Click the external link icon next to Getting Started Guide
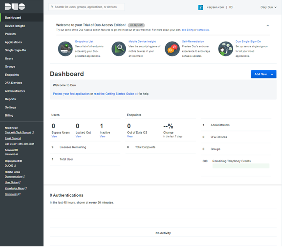The height and width of the screenshot is (247, 282). tap(136, 94)
